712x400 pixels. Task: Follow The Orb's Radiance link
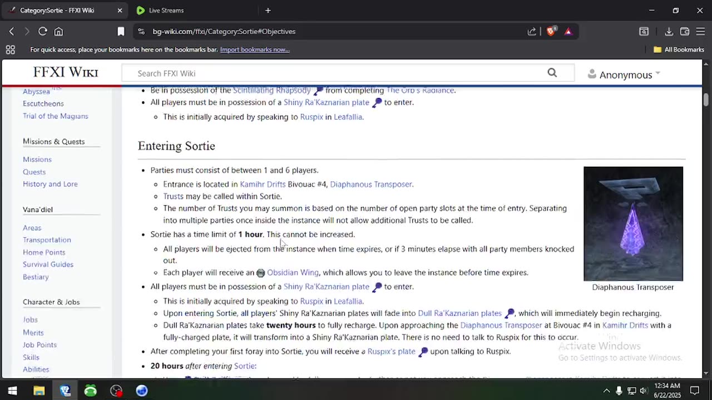click(420, 91)
